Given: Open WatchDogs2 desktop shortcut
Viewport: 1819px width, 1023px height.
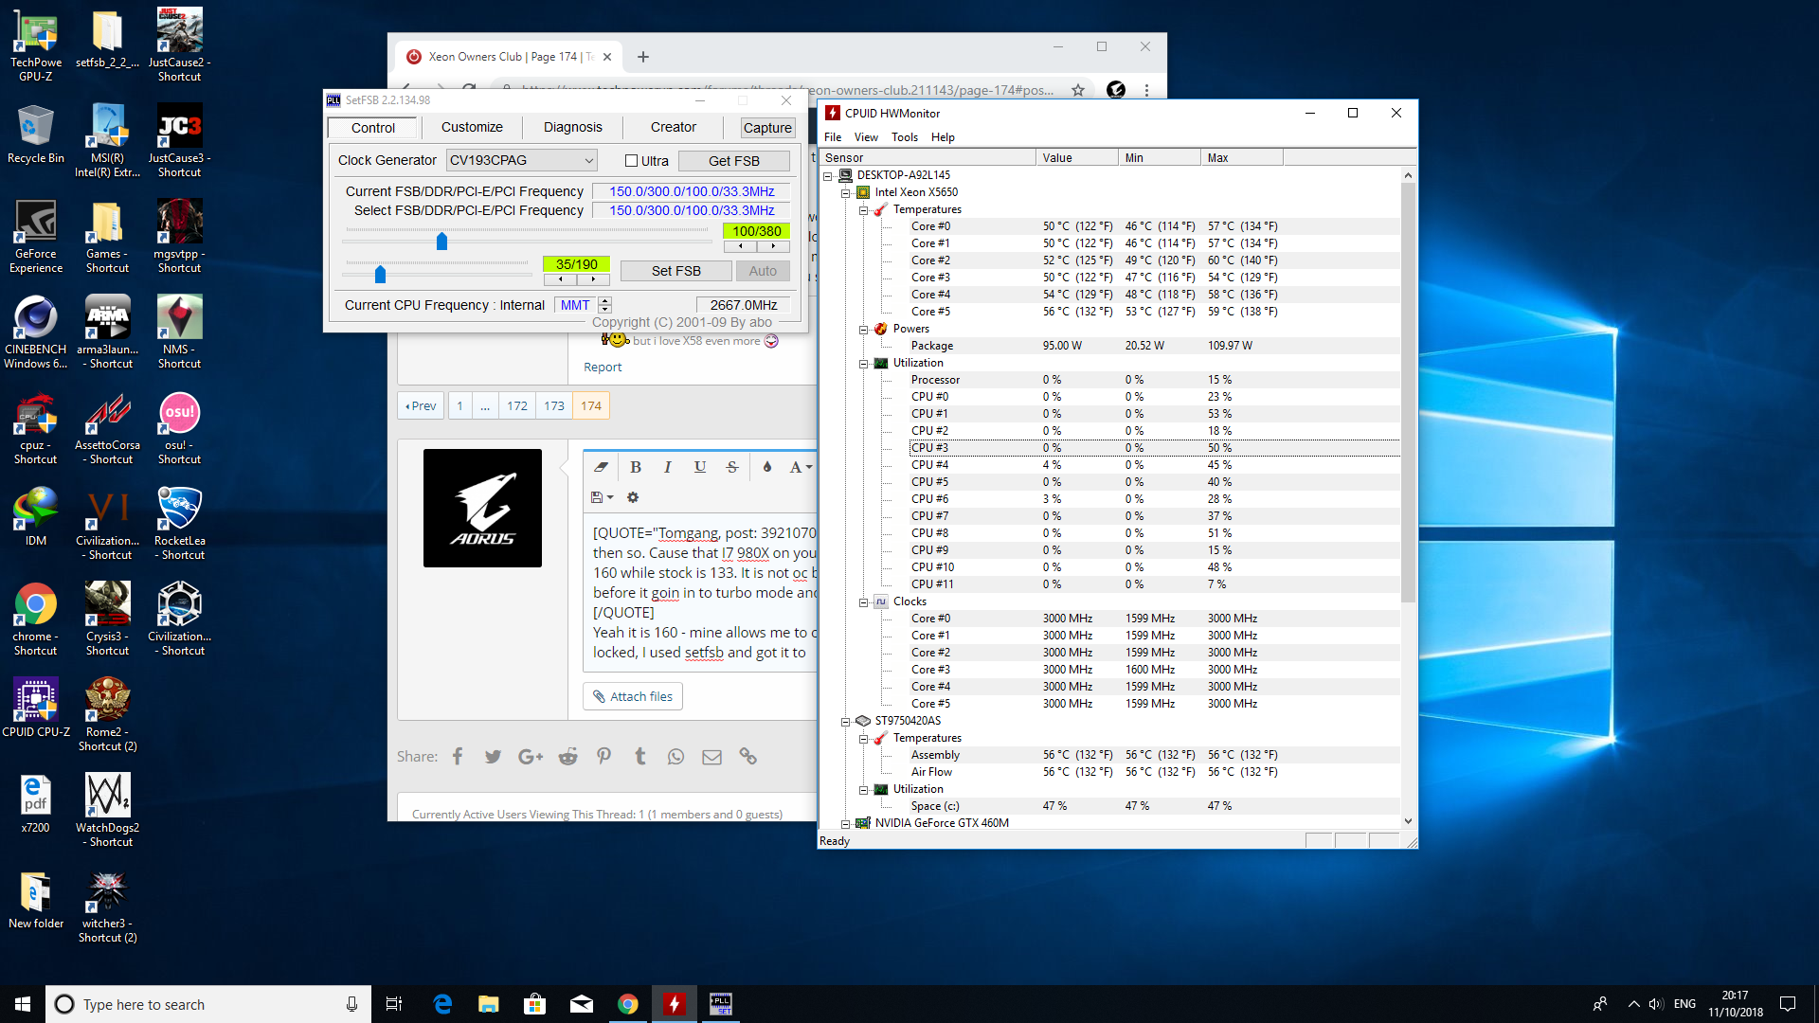Looking at the screenshot, I should pyautogui.click(x=107, y=810).
